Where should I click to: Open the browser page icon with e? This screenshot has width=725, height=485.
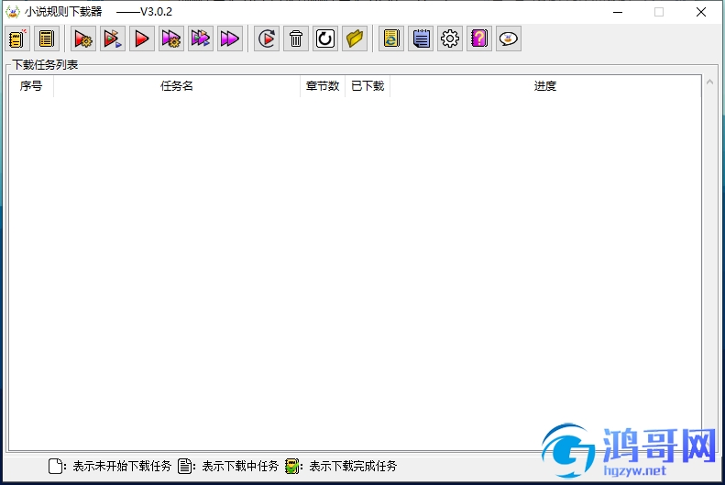point(391,39)
